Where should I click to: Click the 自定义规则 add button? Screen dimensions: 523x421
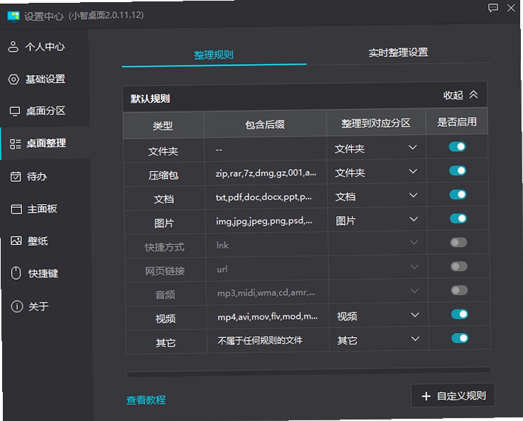pos(453,395)
